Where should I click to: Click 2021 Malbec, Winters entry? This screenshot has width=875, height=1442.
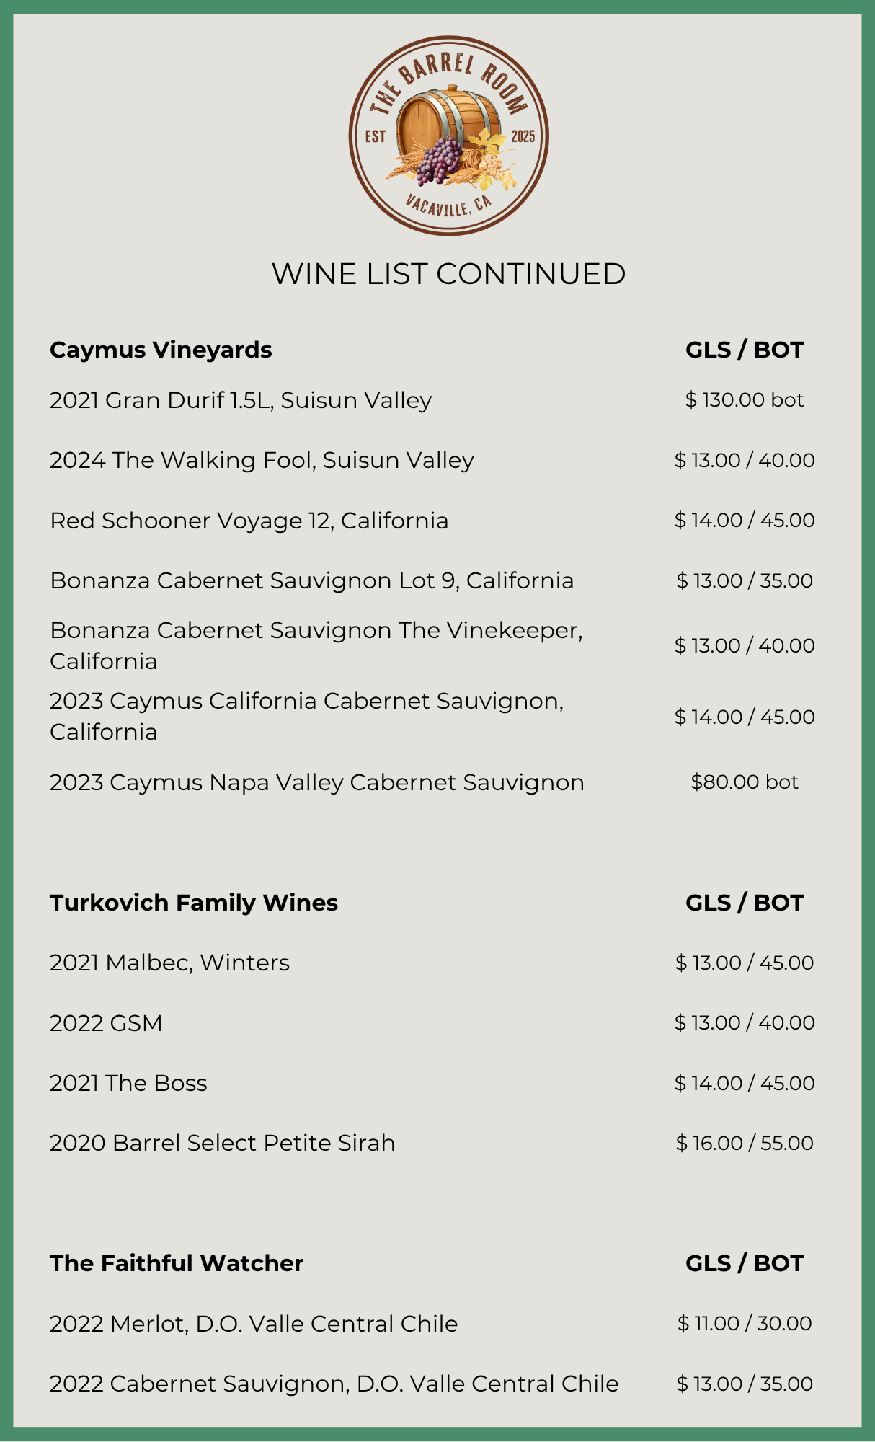coord(169,963)
